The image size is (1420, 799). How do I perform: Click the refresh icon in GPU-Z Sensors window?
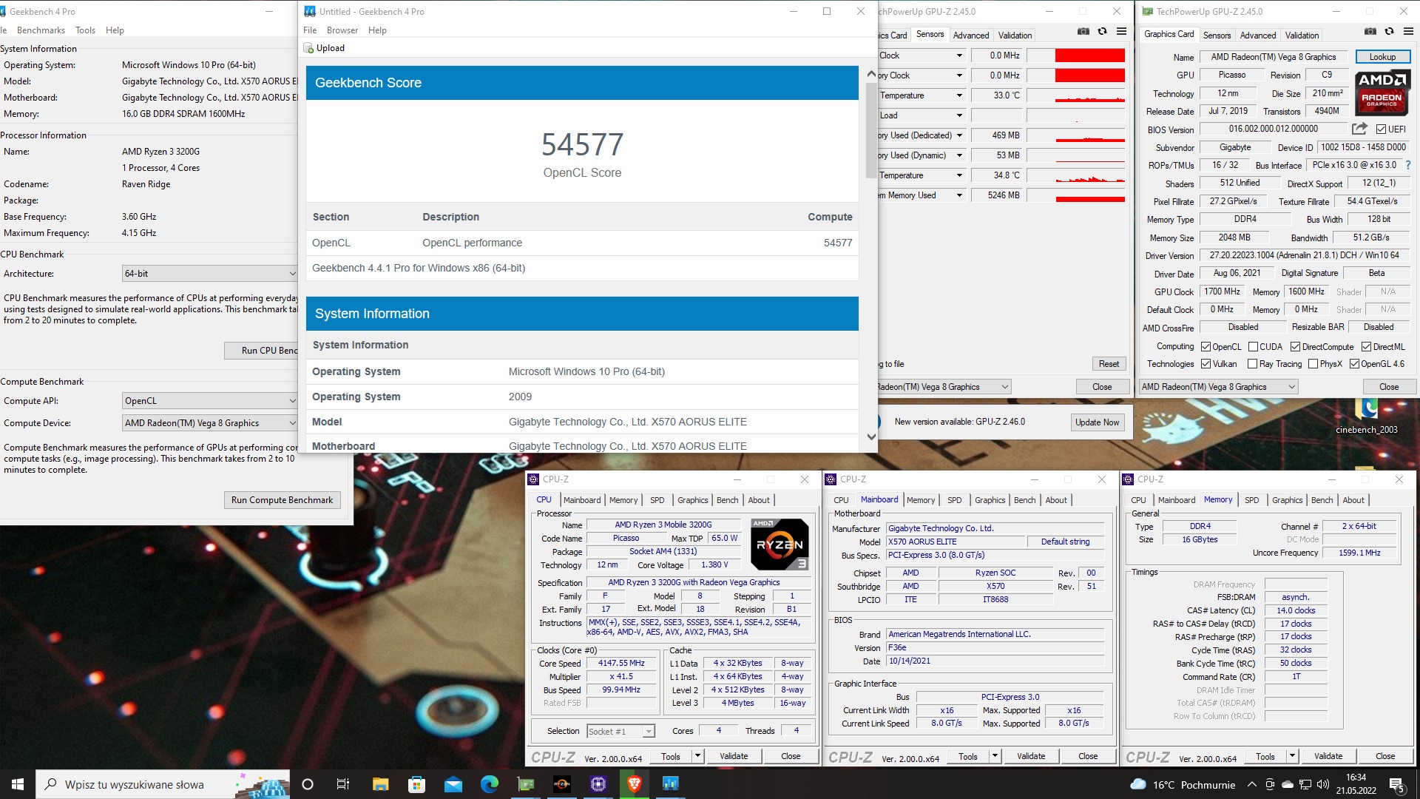coord(1102,31)
